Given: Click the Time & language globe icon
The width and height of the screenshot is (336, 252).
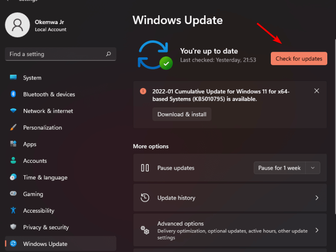Looking at the screenshot, I should [x=13, y=177].
